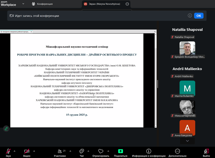Screen dimensions: 215x158
Task: Click the Отреагировать reactions heart icon
Action: click(x=101, y=151)
